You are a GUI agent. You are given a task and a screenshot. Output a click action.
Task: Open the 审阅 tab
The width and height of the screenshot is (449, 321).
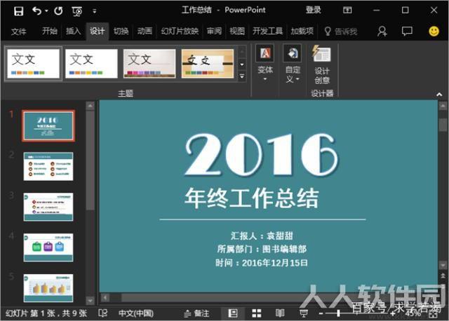click(214, 31)
